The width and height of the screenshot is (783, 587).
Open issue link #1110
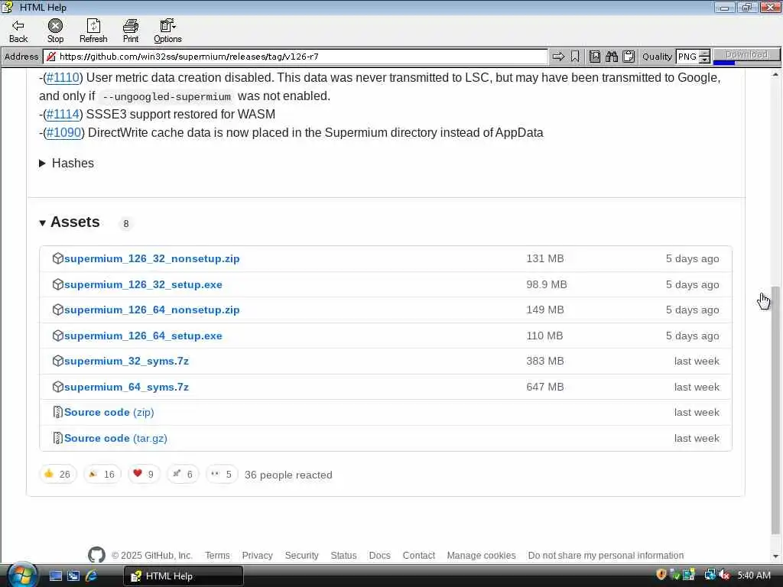point(63,77)
